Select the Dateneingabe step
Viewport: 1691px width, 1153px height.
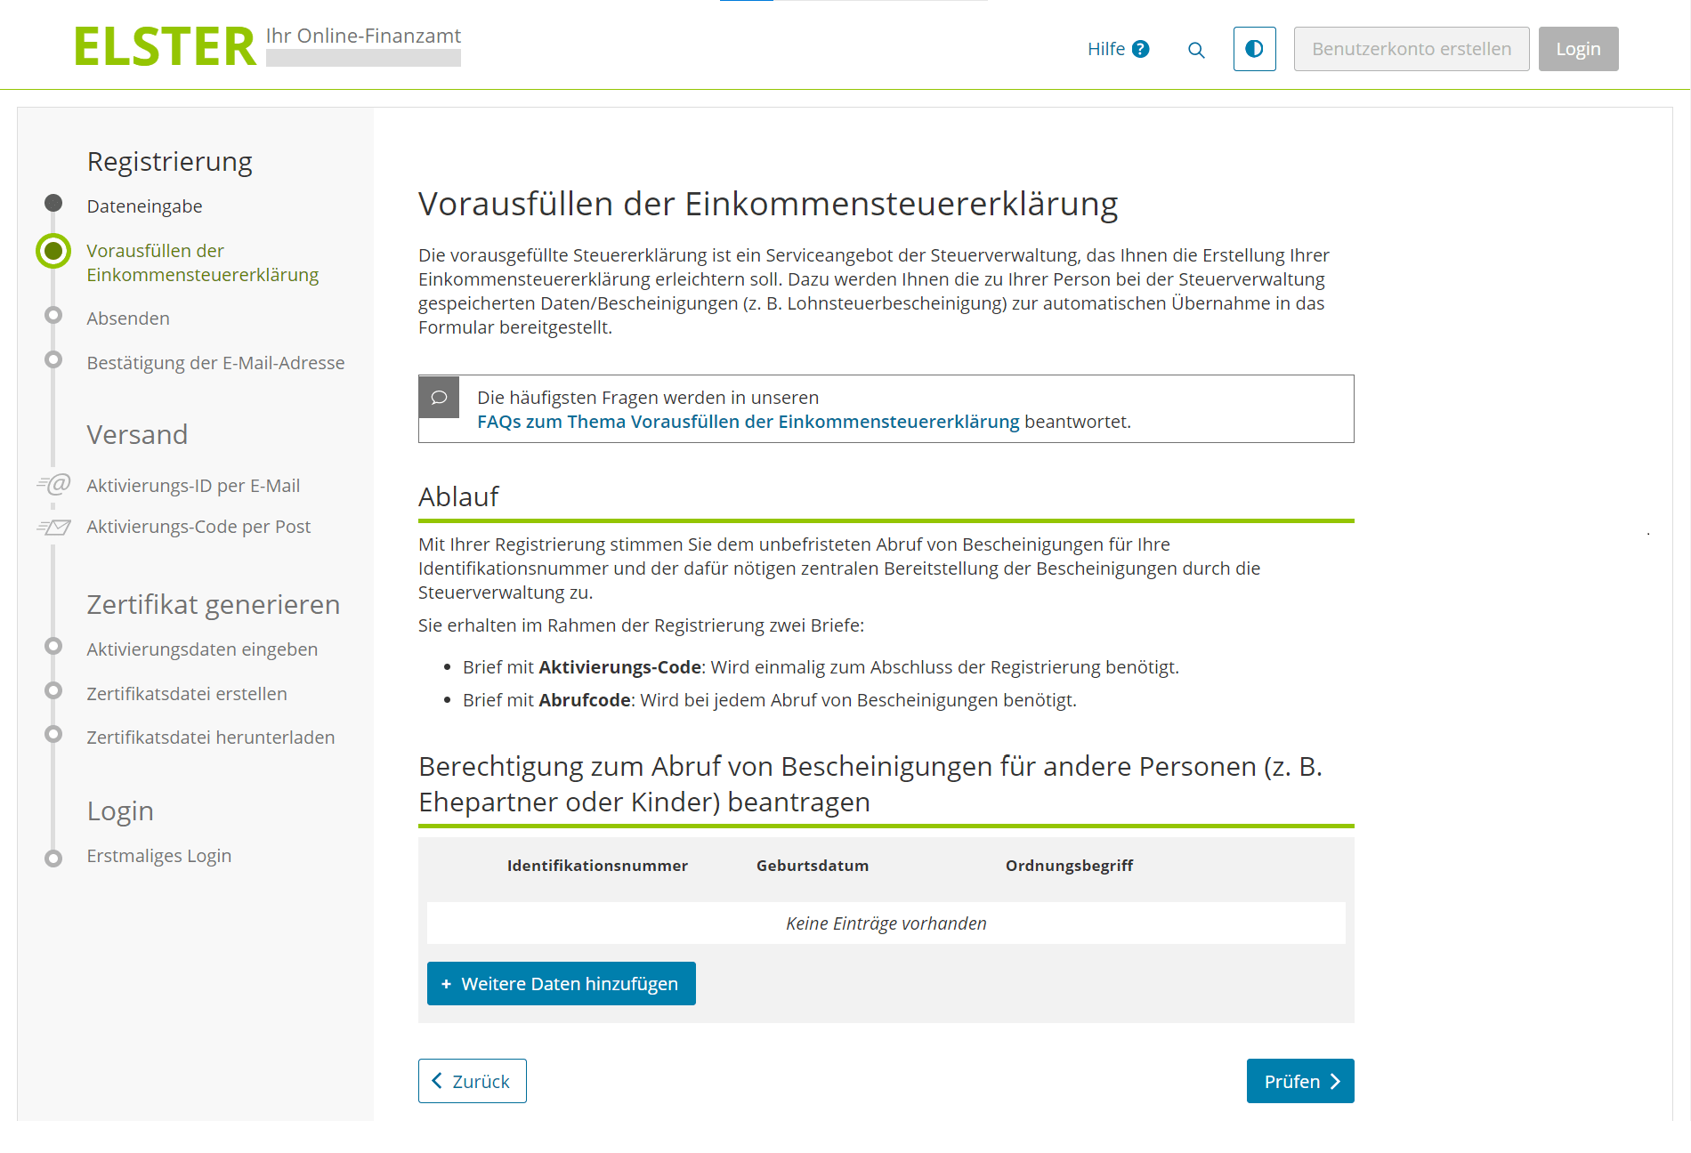[x=144, y=206]
